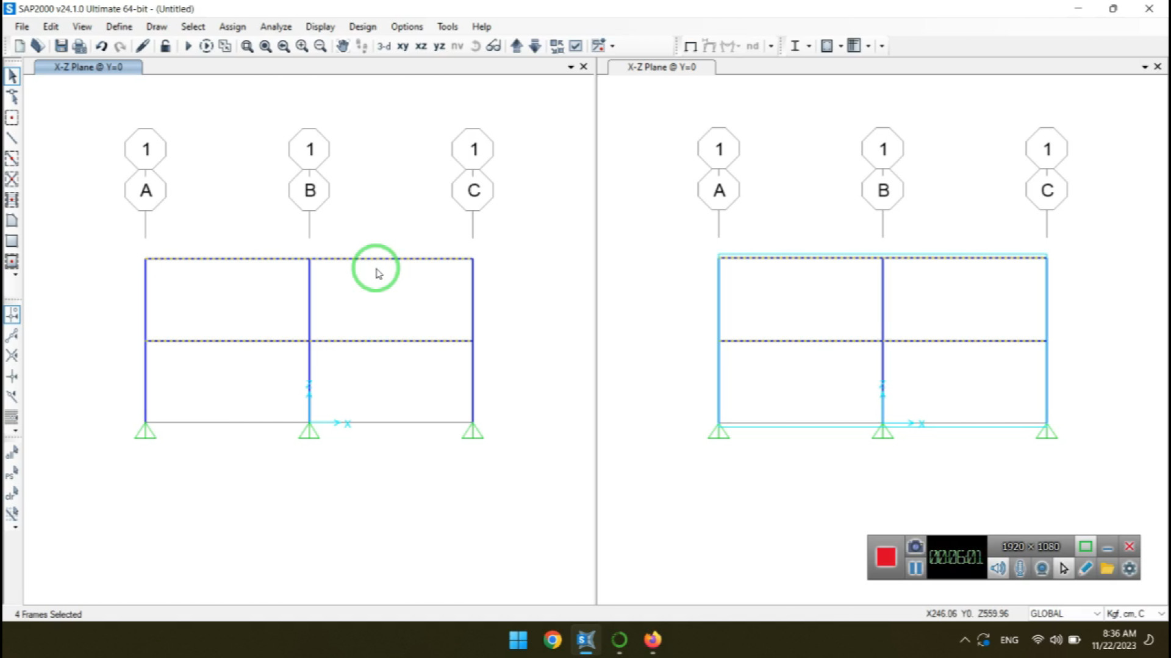Image resolution: width=1171 pixels, height=658 pixels.
Task: Toggle the Perspective glasses icon
Action: (493, 46)
